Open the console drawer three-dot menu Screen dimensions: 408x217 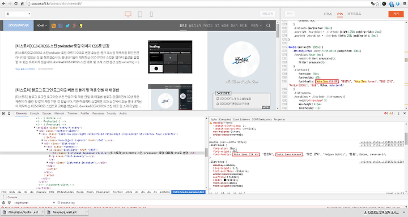click(x=3, y=197)
